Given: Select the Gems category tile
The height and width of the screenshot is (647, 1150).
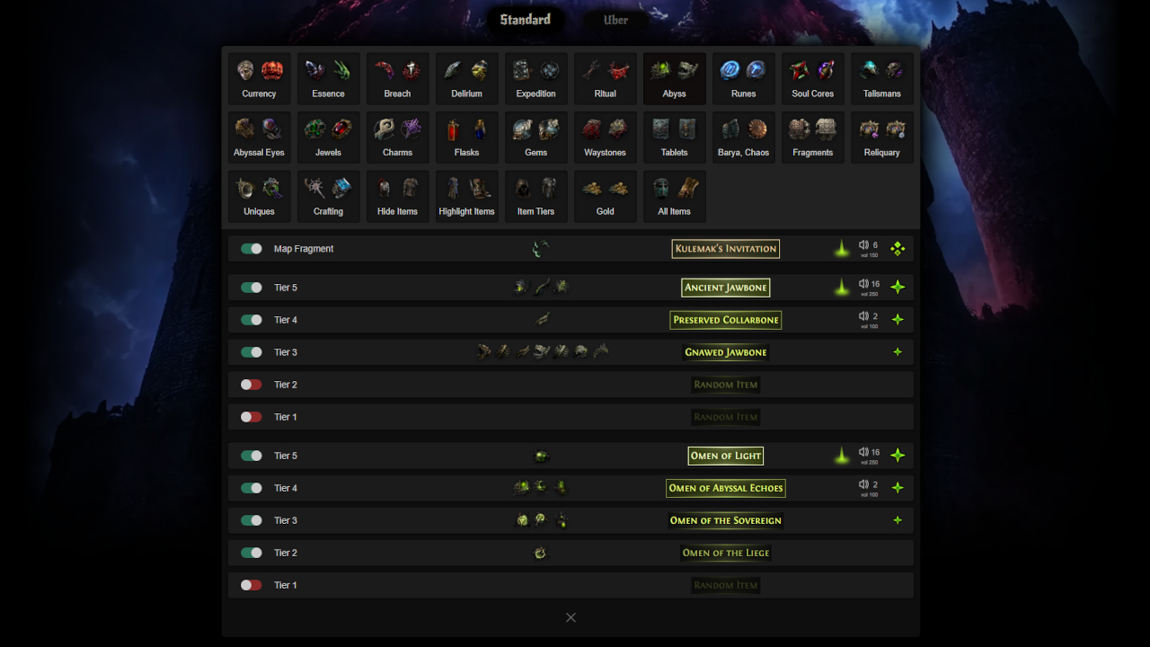Looking at the screenshot, I should [535, 137].
